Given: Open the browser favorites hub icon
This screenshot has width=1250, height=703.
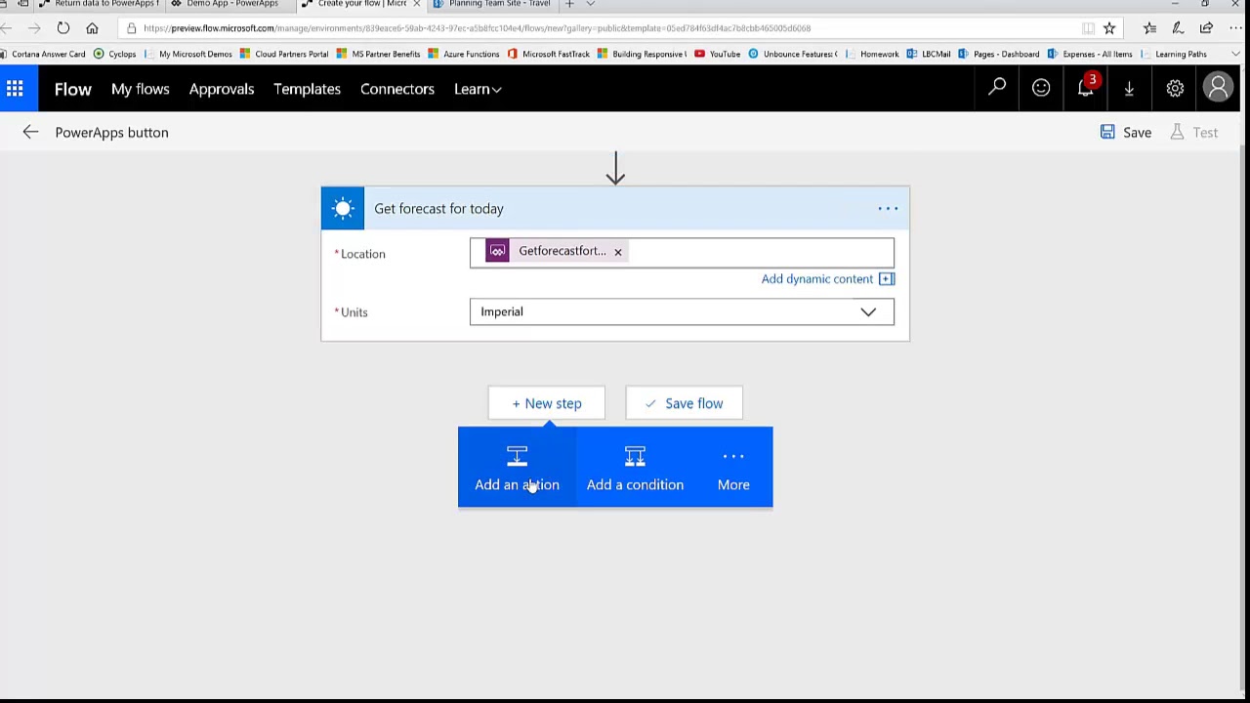Looking at the screenshot, I should click(x=1149, y=28).
